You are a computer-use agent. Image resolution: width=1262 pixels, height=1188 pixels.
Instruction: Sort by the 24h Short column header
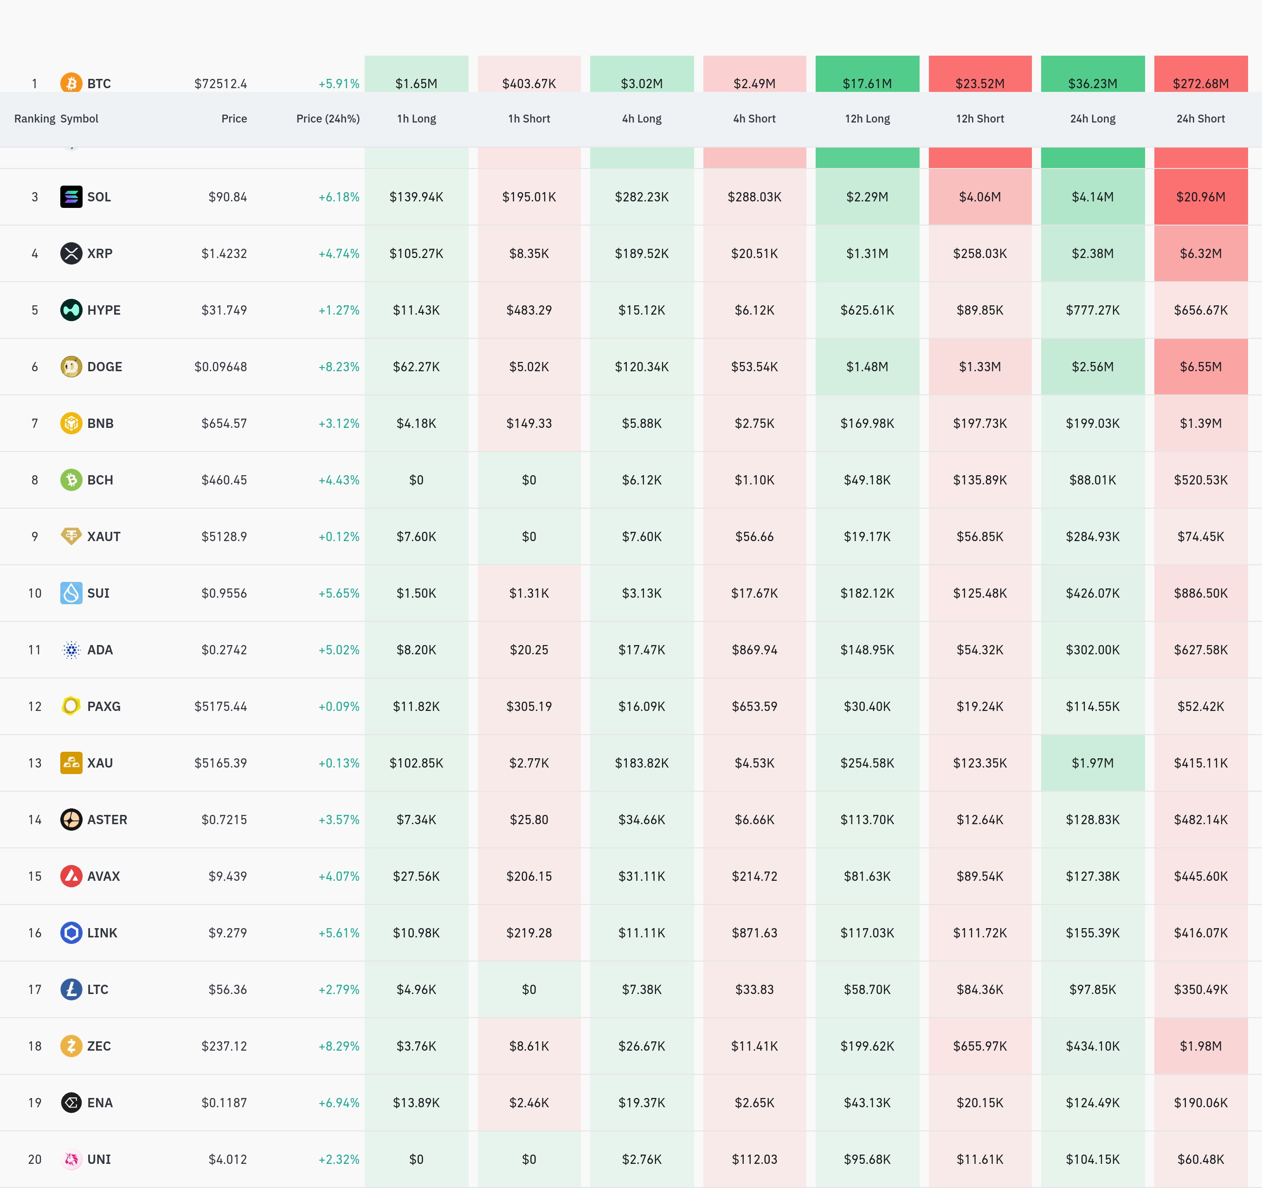(1200, 119)
